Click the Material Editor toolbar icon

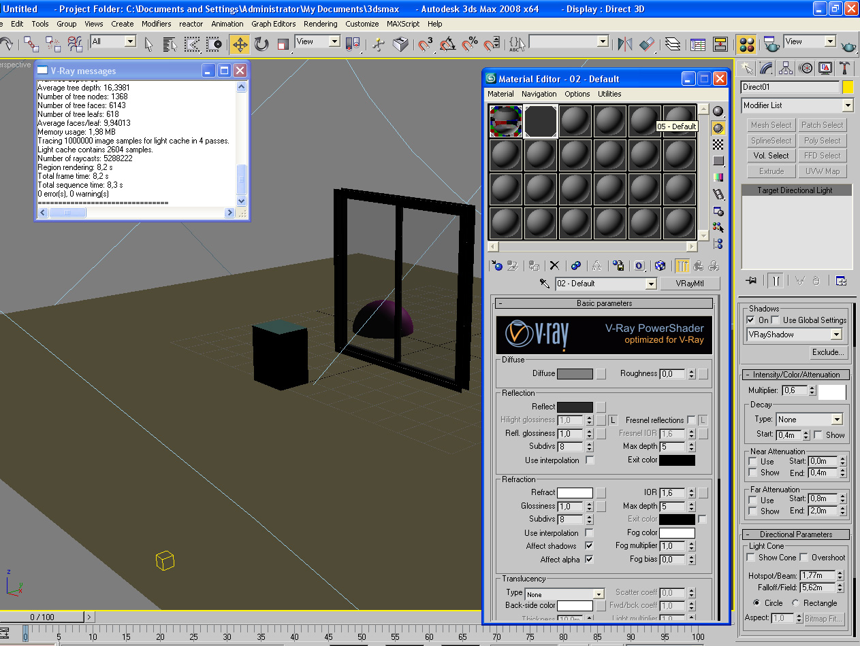point(746,44)
